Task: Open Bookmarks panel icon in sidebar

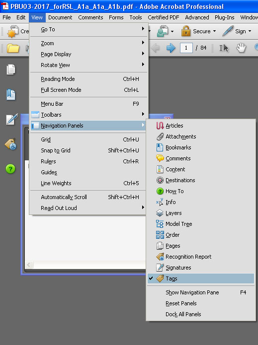Action: click(11, 95)
